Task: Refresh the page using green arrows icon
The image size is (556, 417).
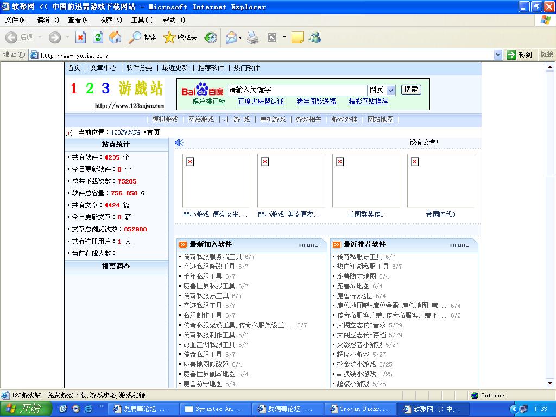Action: point(98,37)
